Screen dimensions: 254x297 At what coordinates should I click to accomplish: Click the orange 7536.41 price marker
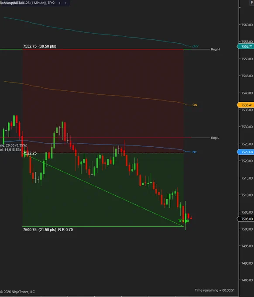pyautogui.click(x=246, y=105)
